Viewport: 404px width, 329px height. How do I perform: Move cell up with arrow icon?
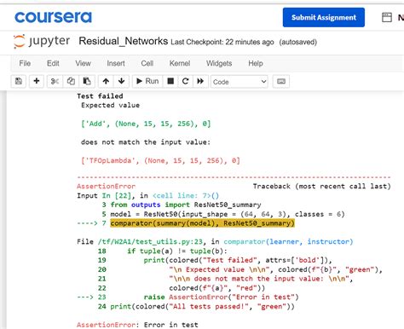[106, 81]
